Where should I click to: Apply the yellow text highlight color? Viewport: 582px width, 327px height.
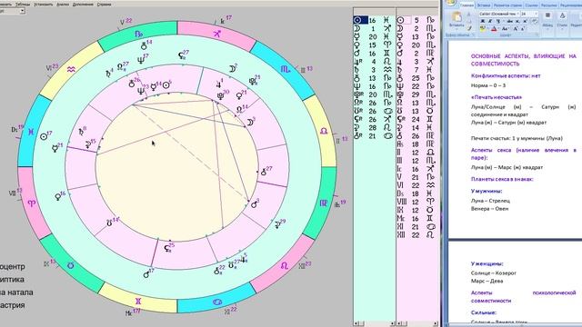click(x=483, y=29)
